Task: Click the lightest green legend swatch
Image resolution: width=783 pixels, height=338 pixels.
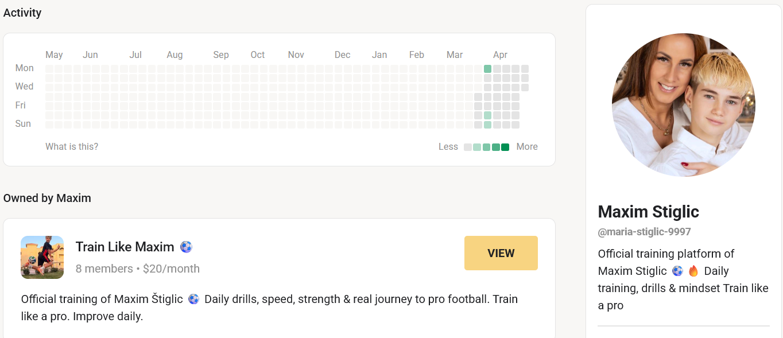Action: (x=477, y=147)
